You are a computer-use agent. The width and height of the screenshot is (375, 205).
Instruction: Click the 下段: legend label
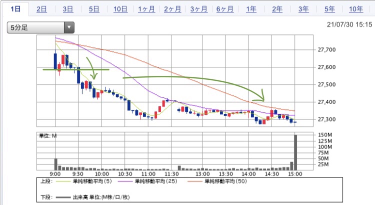(x=46, y=197)
